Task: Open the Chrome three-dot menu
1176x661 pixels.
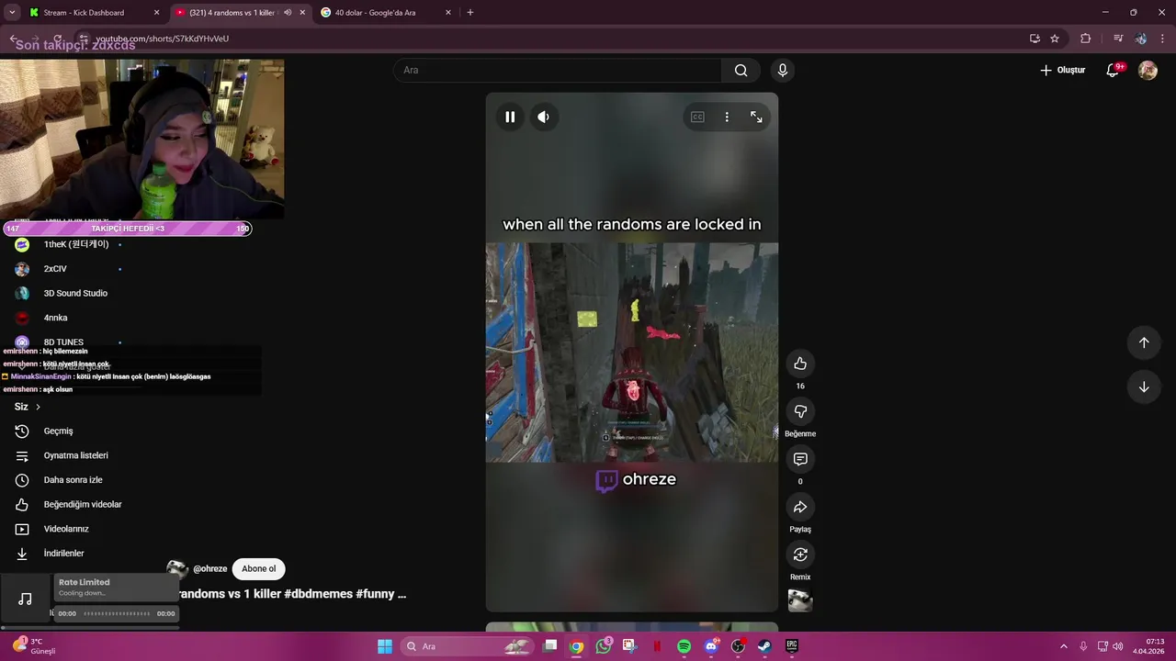Action: (1163, 39)
